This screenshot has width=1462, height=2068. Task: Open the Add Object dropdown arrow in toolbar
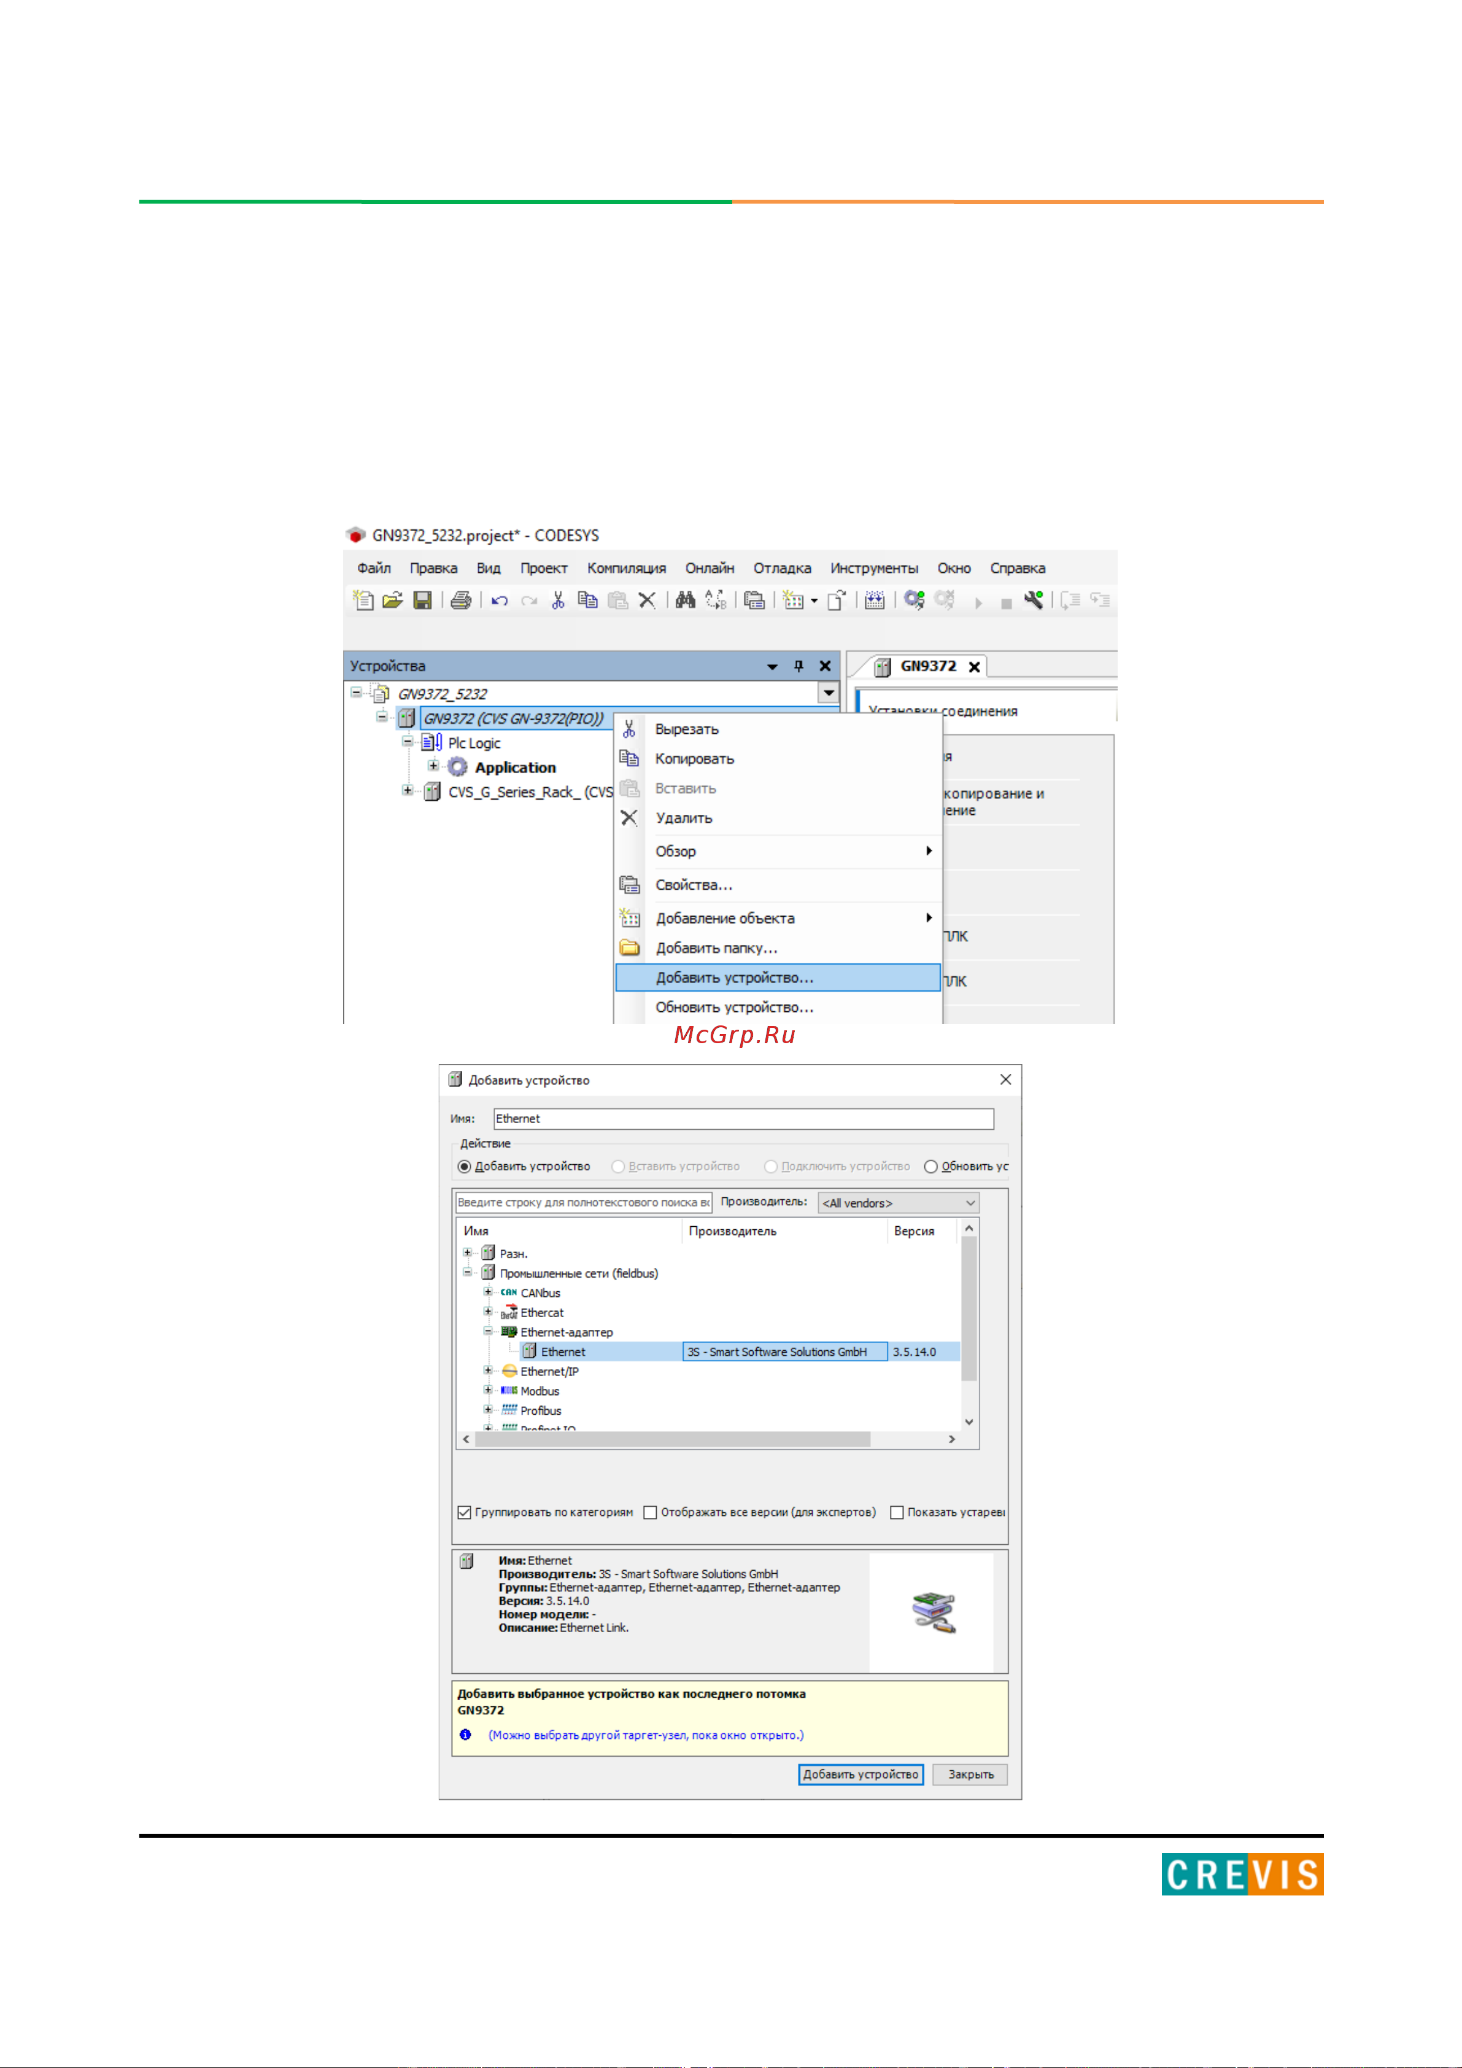coord(814,601)
